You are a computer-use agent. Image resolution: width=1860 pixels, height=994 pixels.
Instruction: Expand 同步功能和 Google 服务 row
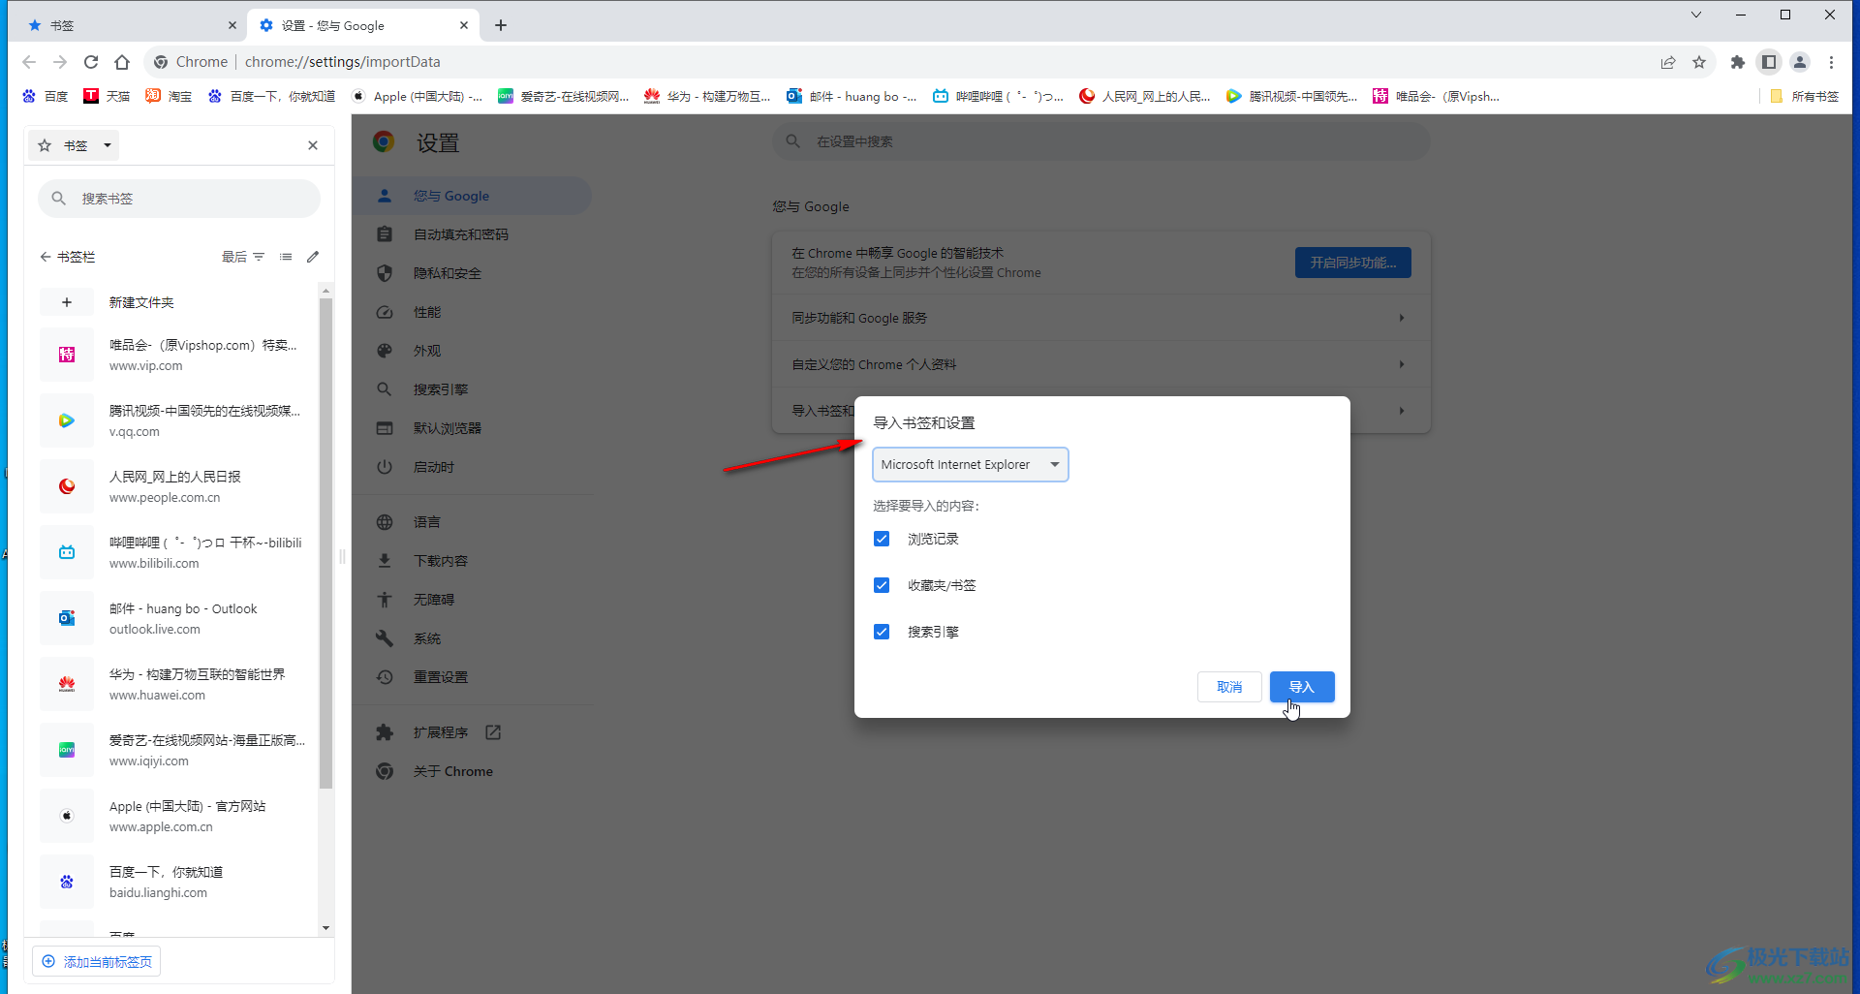coord(1100,318)
